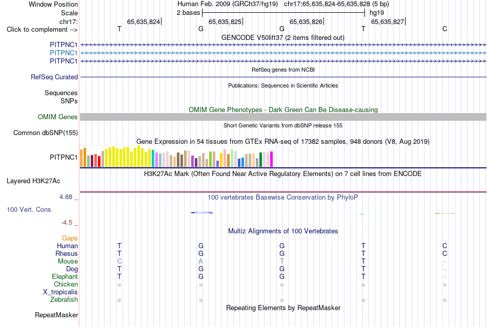Click the Mouse row base C in alignment

(119, 261)
